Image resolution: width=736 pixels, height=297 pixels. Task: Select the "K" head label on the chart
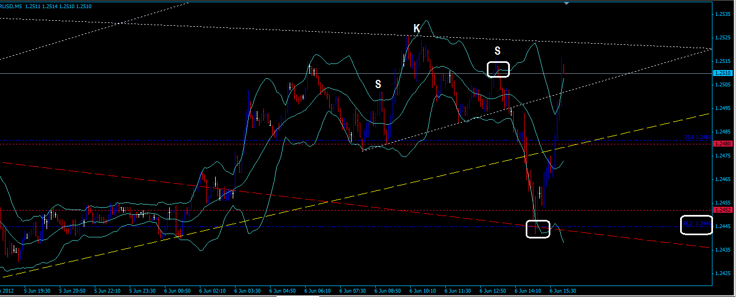417,28
